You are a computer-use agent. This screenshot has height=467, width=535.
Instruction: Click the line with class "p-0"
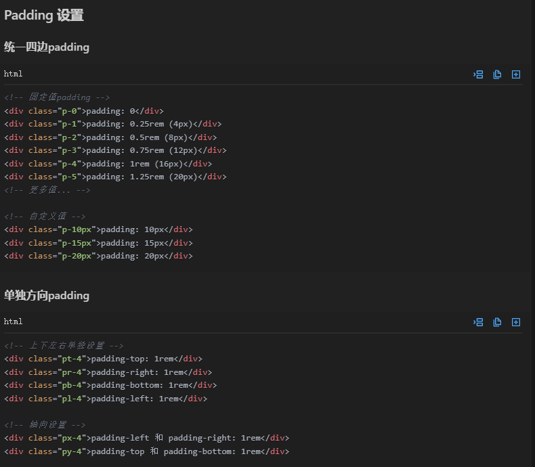pyautogui.click(x=84, y=111)
